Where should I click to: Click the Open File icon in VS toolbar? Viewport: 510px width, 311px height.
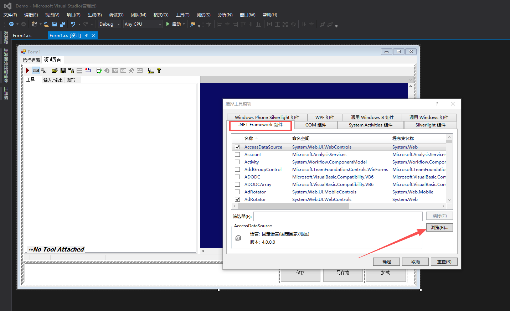(47, 24)
